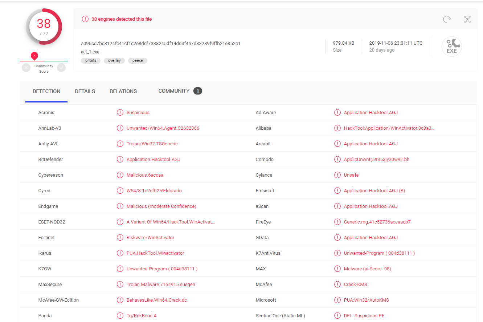The height and width of the screenshot is (322, 483).
Task: Click the red community score marker pin
Action: (34, 56)
